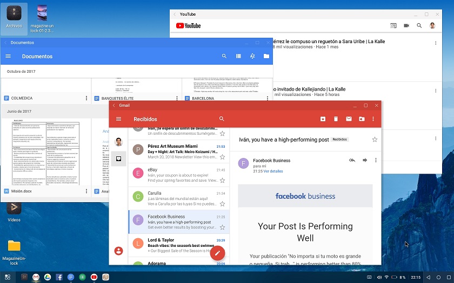Star the Facebook Business email in list
454x283 pixels.
(222, 227)
